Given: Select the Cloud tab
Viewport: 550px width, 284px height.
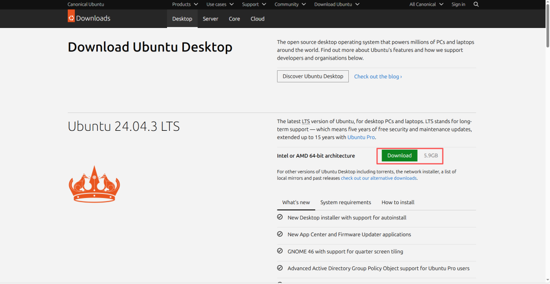Looking at the screenshot, I should (x=257, y=19).
